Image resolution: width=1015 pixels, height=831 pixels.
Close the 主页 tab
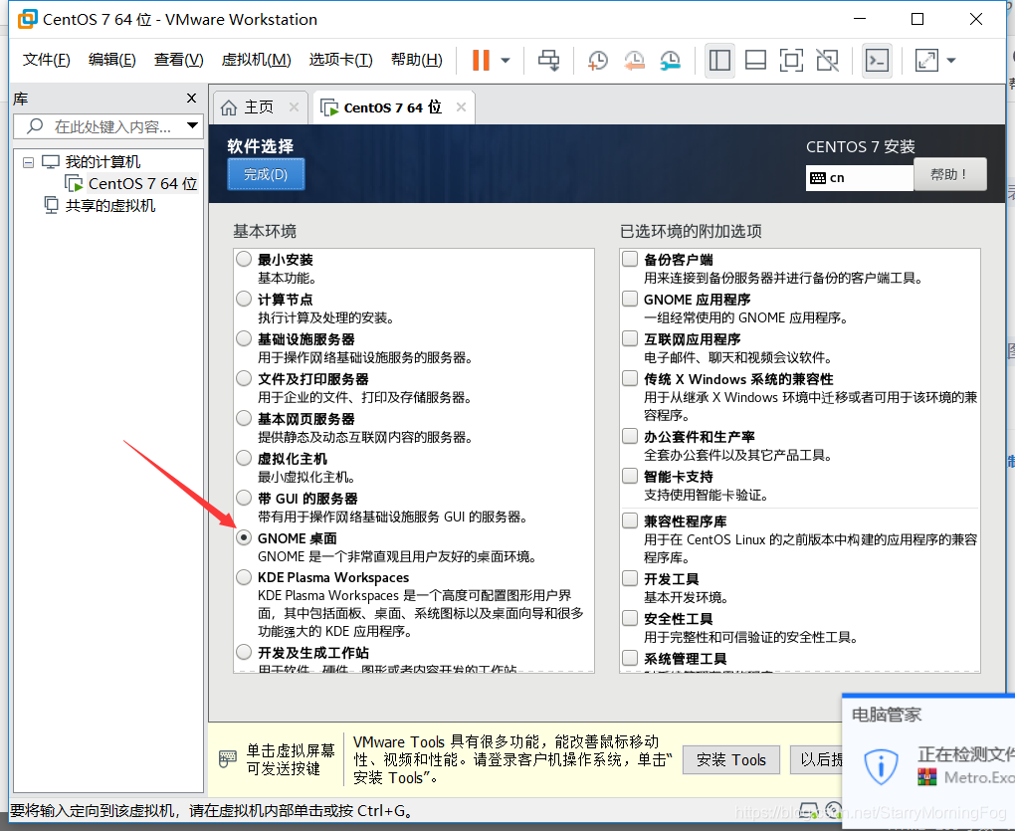coord(294,107)
